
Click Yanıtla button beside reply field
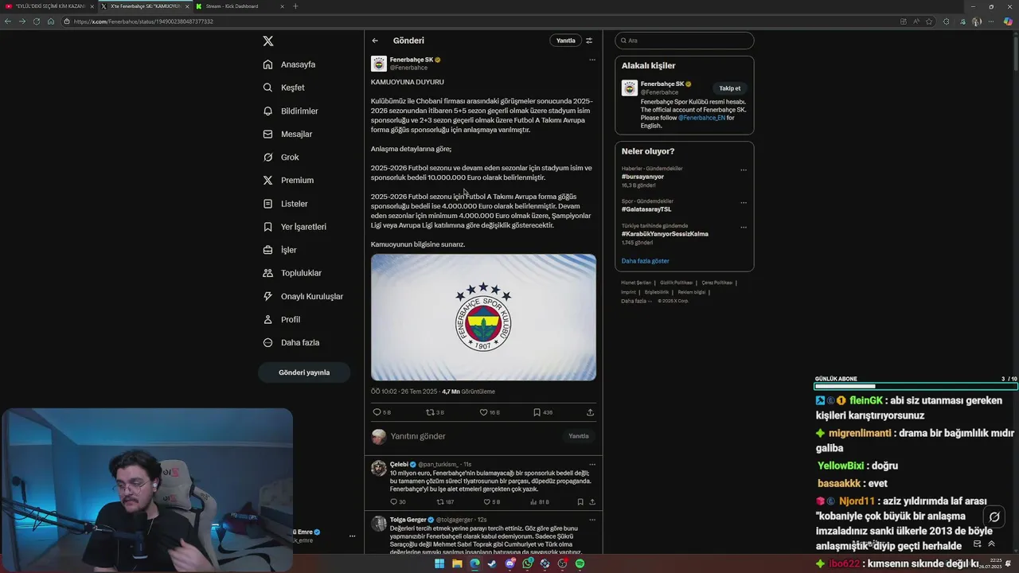(579, 436)
